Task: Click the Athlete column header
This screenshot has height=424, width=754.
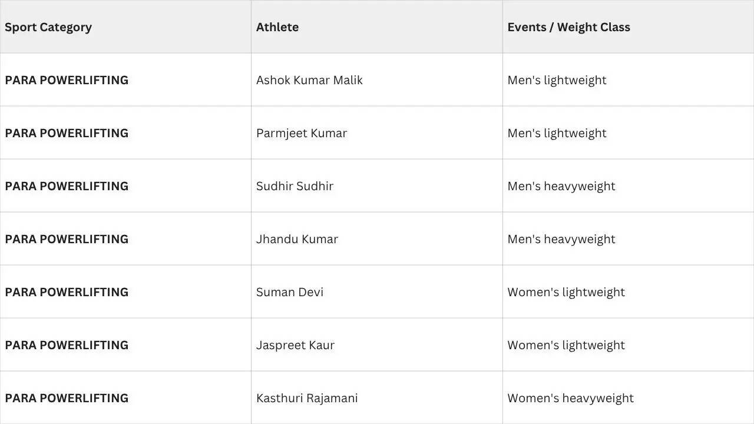Action: pyautogui.click(x=377, y=26)
